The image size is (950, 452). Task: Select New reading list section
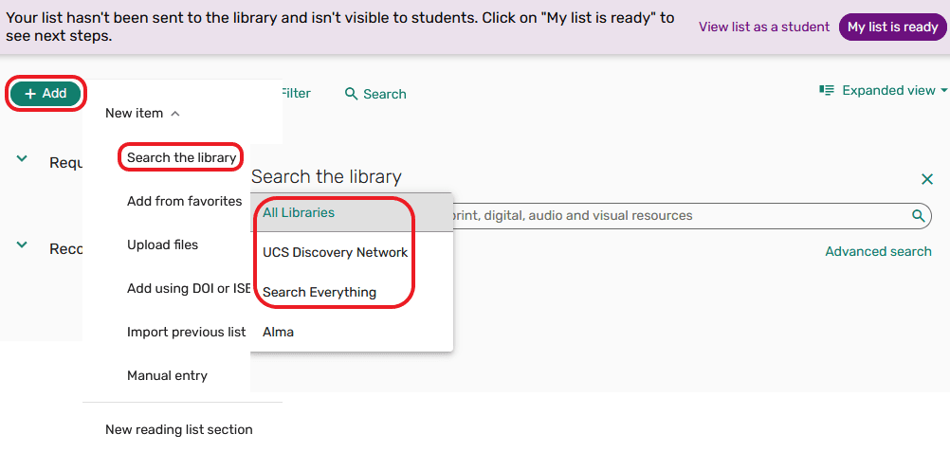[178, 429]
